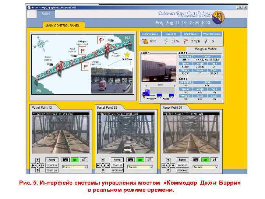This screenshot has width=265, height=199.
Task: Turn on the Panel Point 35 camera
Action: tap(140, 160)
